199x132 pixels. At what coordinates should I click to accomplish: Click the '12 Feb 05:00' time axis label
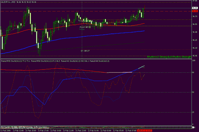(x=118, y=131)
